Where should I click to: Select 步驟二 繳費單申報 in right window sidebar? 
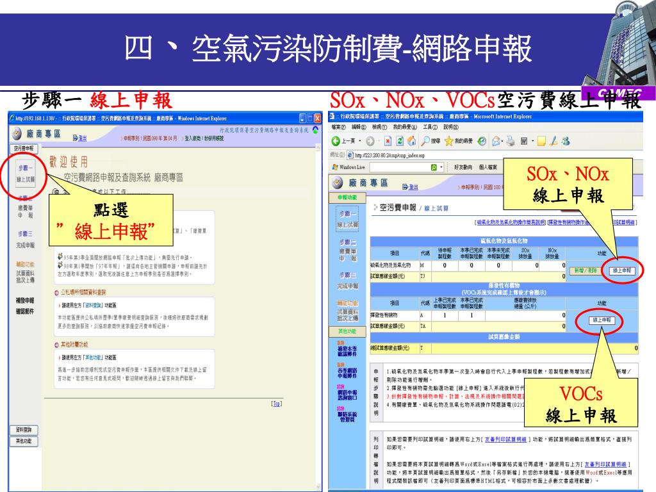pos(348,250)
